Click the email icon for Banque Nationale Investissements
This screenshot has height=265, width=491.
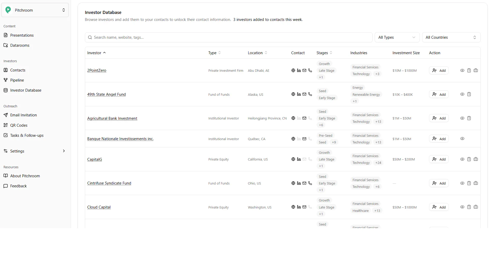[304, 139]
